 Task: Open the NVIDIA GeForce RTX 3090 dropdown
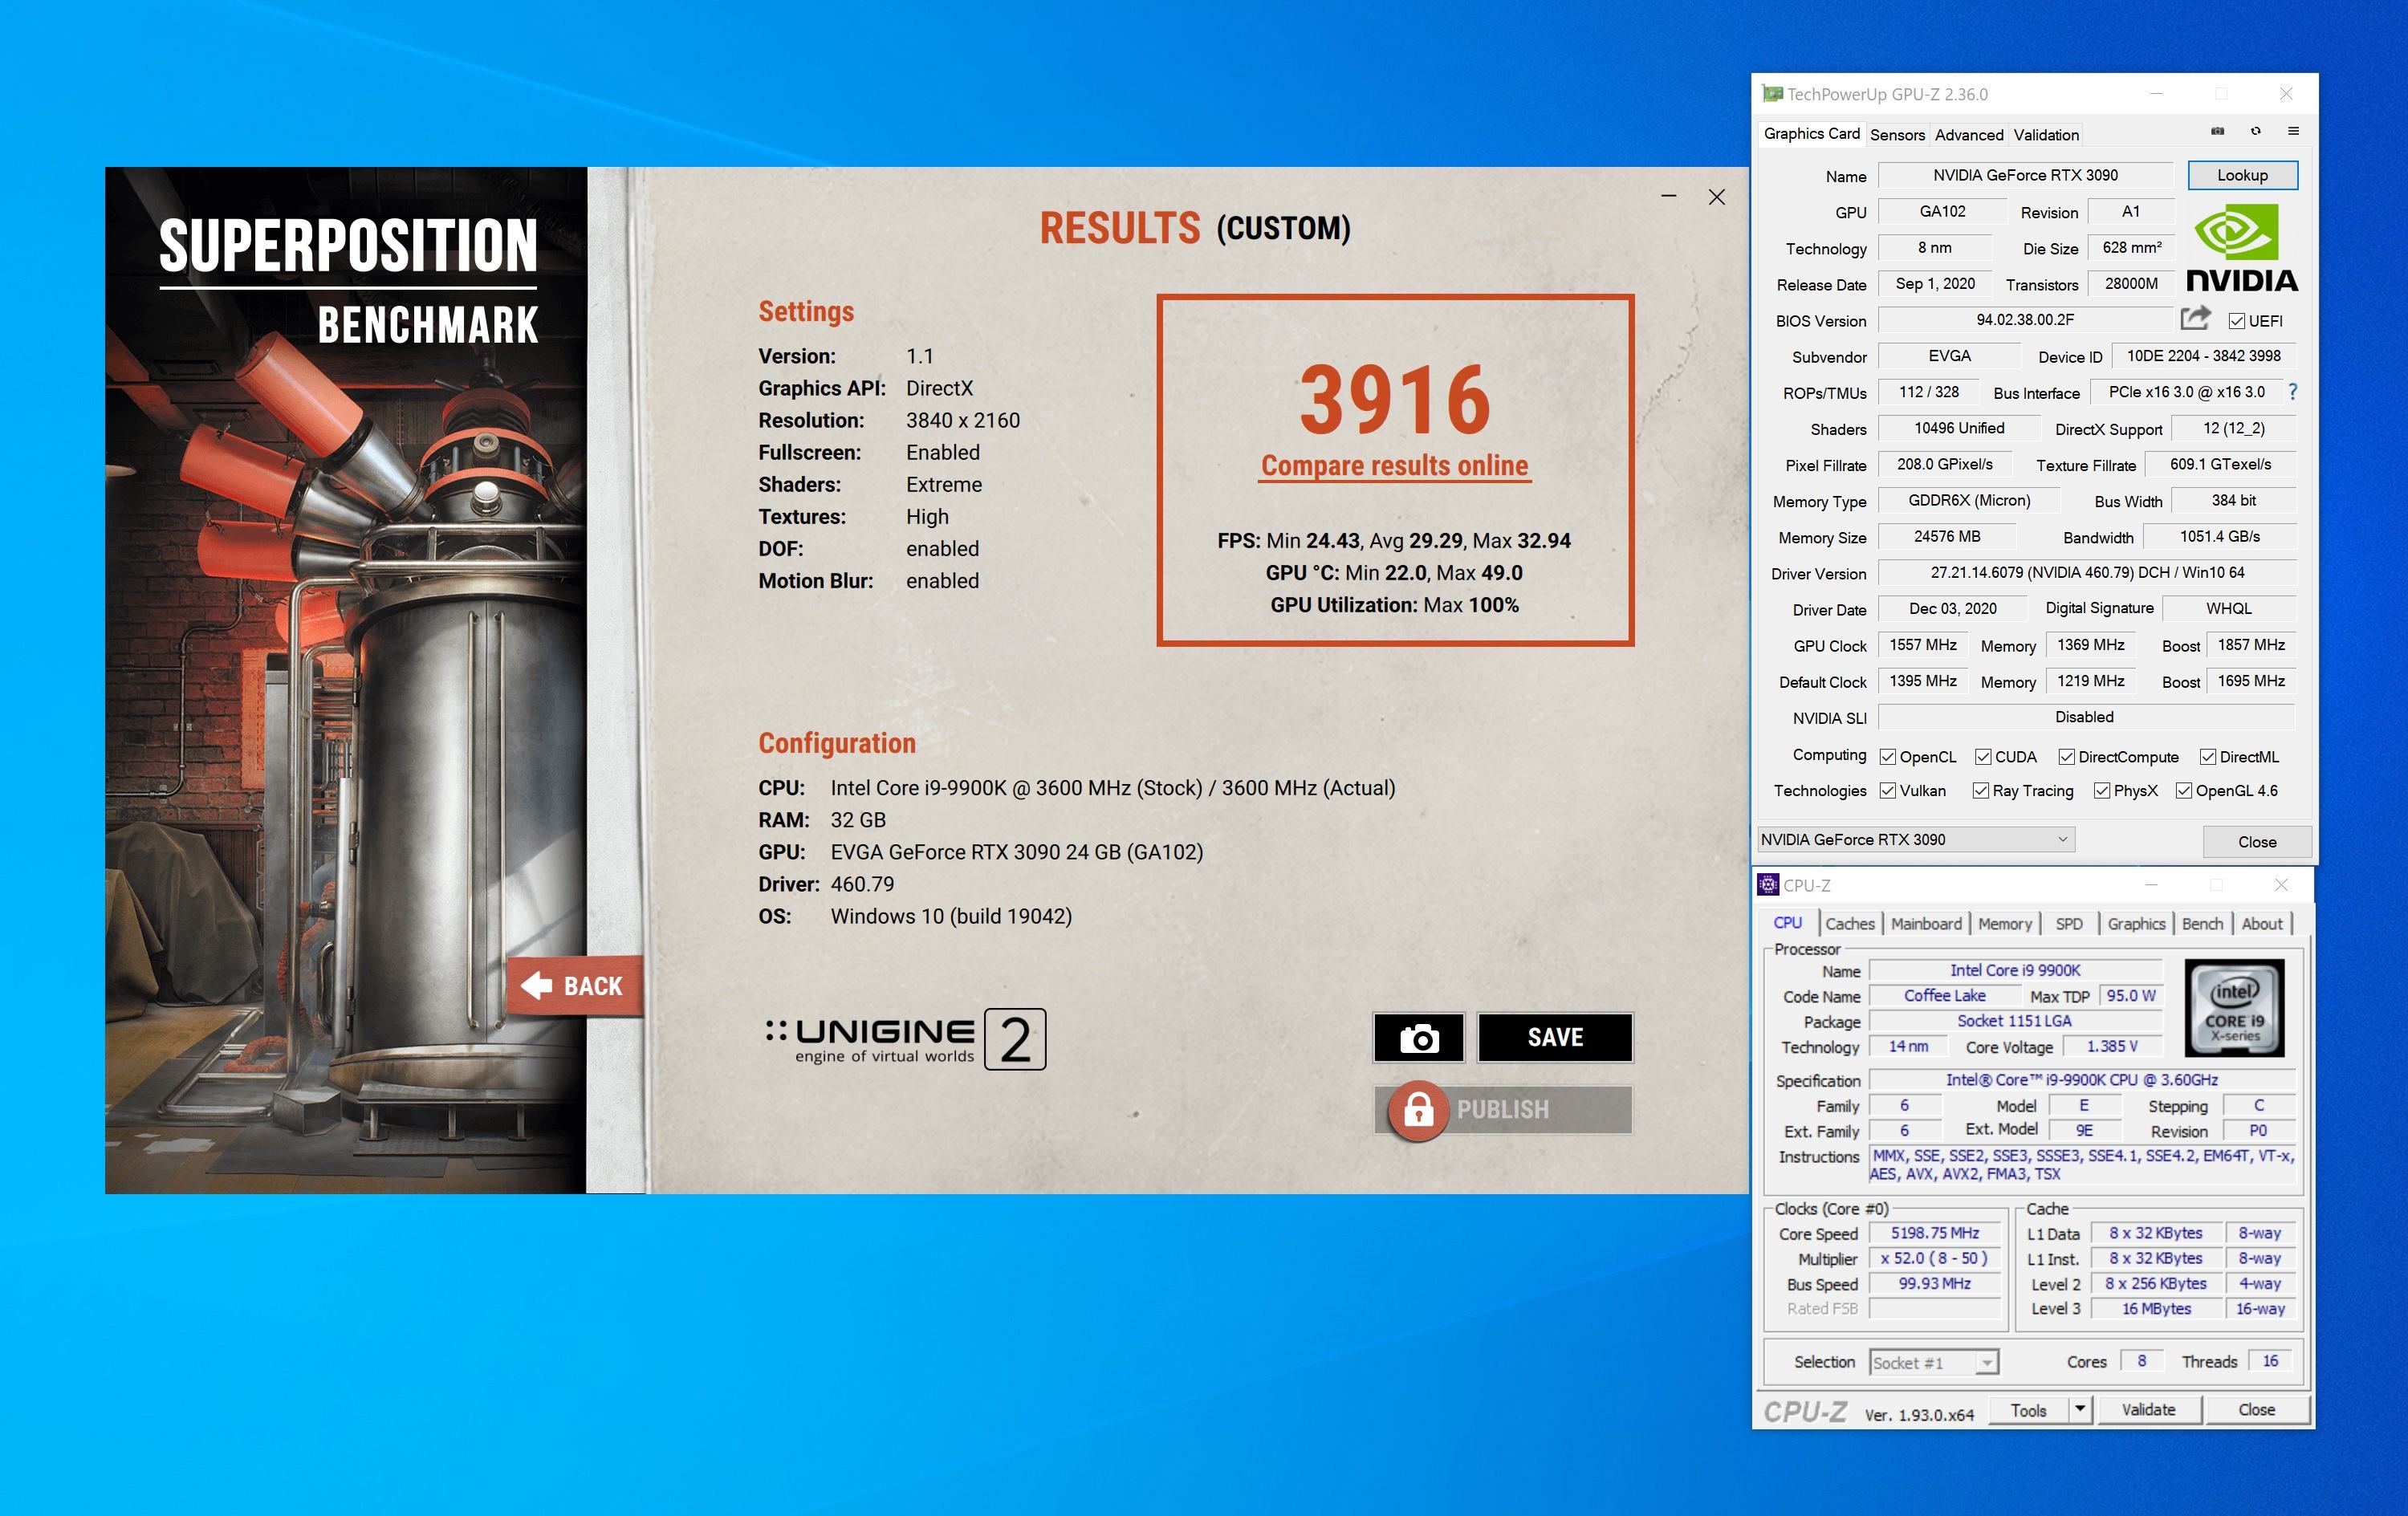(x=1916, y=840)
